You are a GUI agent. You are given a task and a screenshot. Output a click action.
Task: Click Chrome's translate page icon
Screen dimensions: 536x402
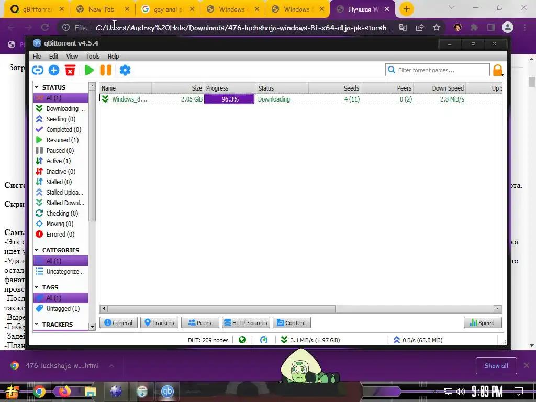tap(403, 27)
